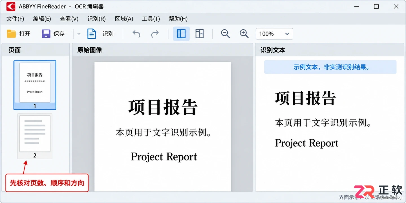Click 本页用于文字识别示例。 in recognized text panel

(x=323, y=123)
